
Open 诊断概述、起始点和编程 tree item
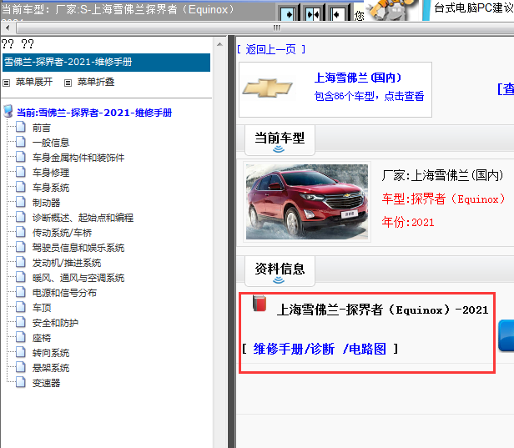click(x=83, y=218)
